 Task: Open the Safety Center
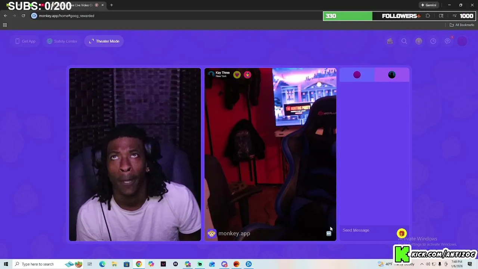(62, 41)
